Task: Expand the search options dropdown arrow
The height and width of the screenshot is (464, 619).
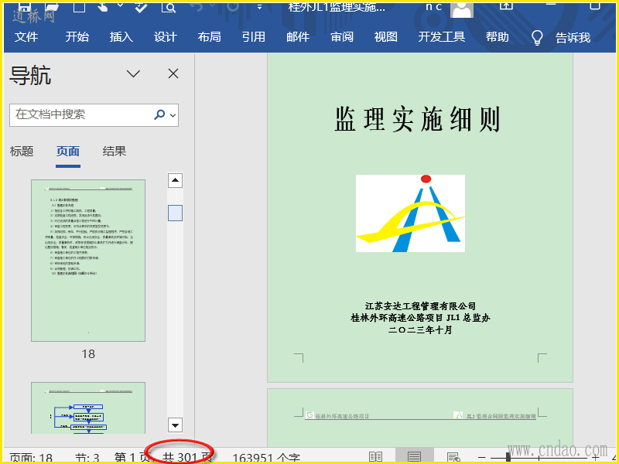Action: [x=173, y=115]
